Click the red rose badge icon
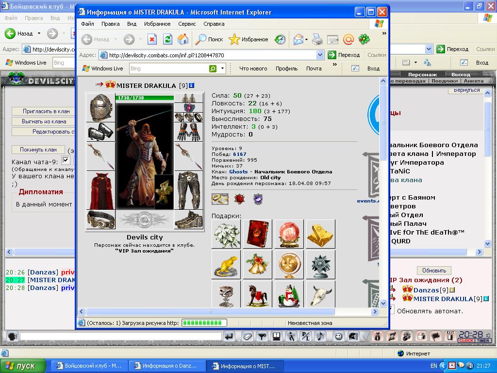This screenshot has width=497, height=373. tap(240, 199)
